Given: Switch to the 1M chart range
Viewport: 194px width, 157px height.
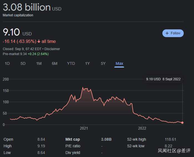Looking at the screenshot, I should point(39,63).
